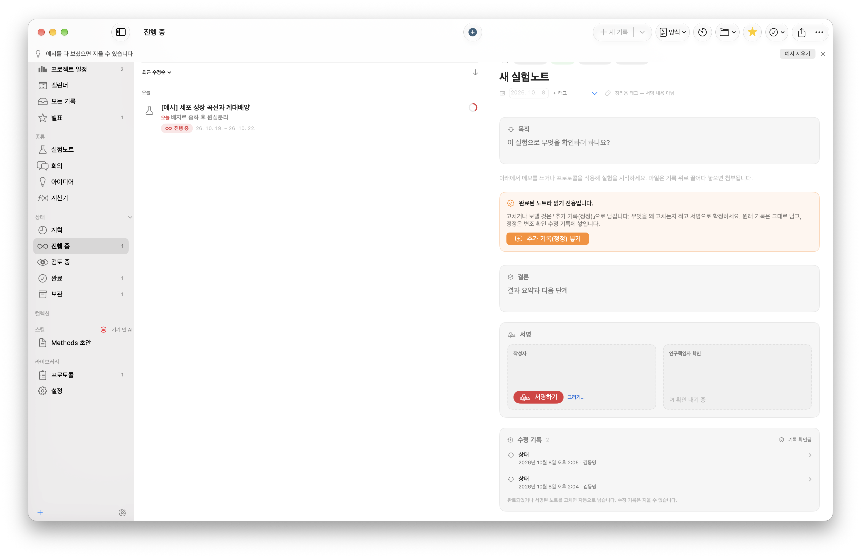Click the plus icon at sidebar bottom
The height and width of the screenshot is (558, 861).
click(40, 513)
